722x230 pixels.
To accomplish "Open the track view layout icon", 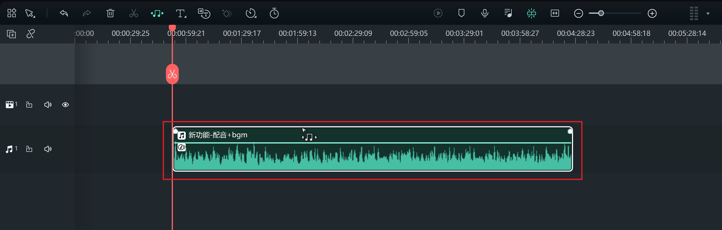I will 694,13.
